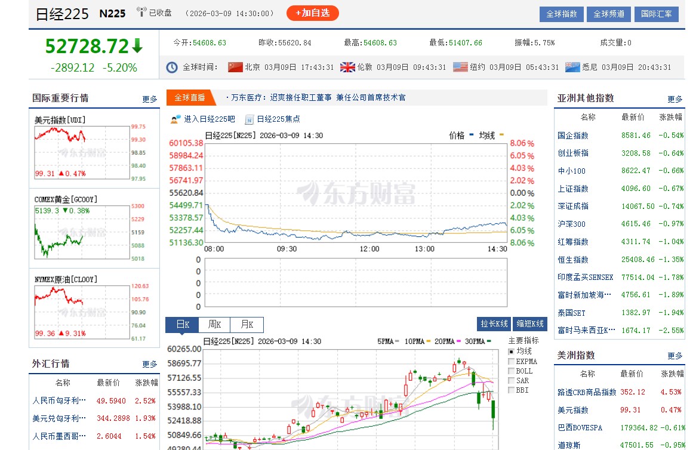Image resolution: width=696 pixels, height=450 pixels.
Task: Switch to the 周K chart tab
Action: point(214,325)
